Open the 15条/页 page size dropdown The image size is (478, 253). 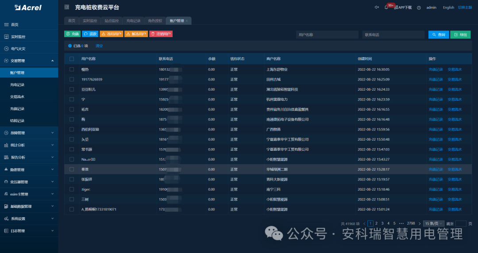[433, 223]
